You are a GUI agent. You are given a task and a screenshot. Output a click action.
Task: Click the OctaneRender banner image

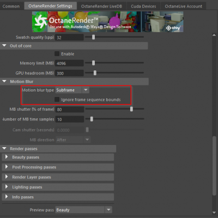[108, 22]
